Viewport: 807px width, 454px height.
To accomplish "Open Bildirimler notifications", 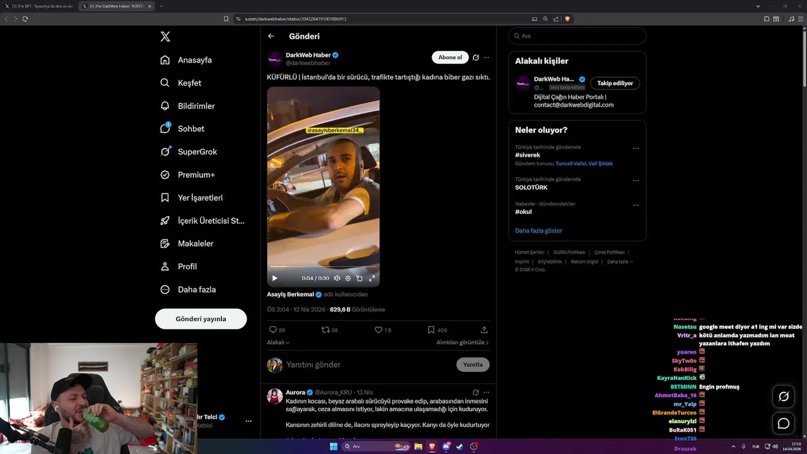I will [x=187, y=106].
